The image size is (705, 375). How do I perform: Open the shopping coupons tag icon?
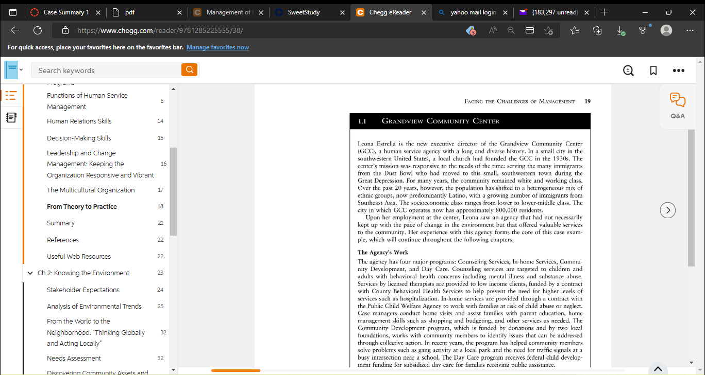(471, 31)
